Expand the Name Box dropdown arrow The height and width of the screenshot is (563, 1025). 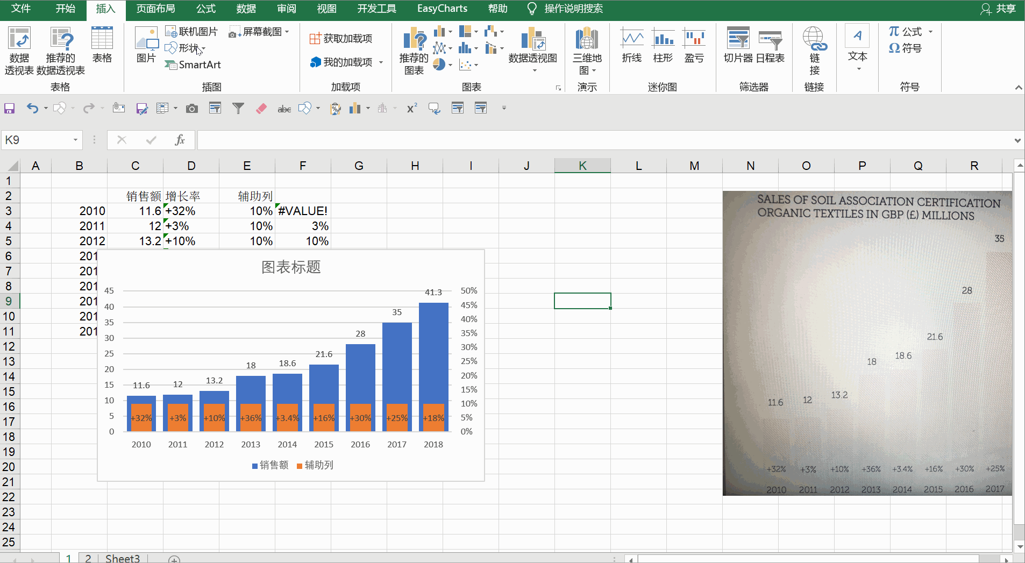point(75,140)
